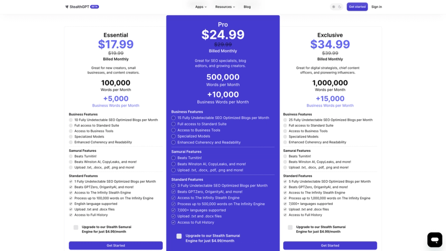Image resolution: width=446 pixels, height=251 pixels.
Task: Click the 'Business Words per Month' link under Essential
Action: 115,105
